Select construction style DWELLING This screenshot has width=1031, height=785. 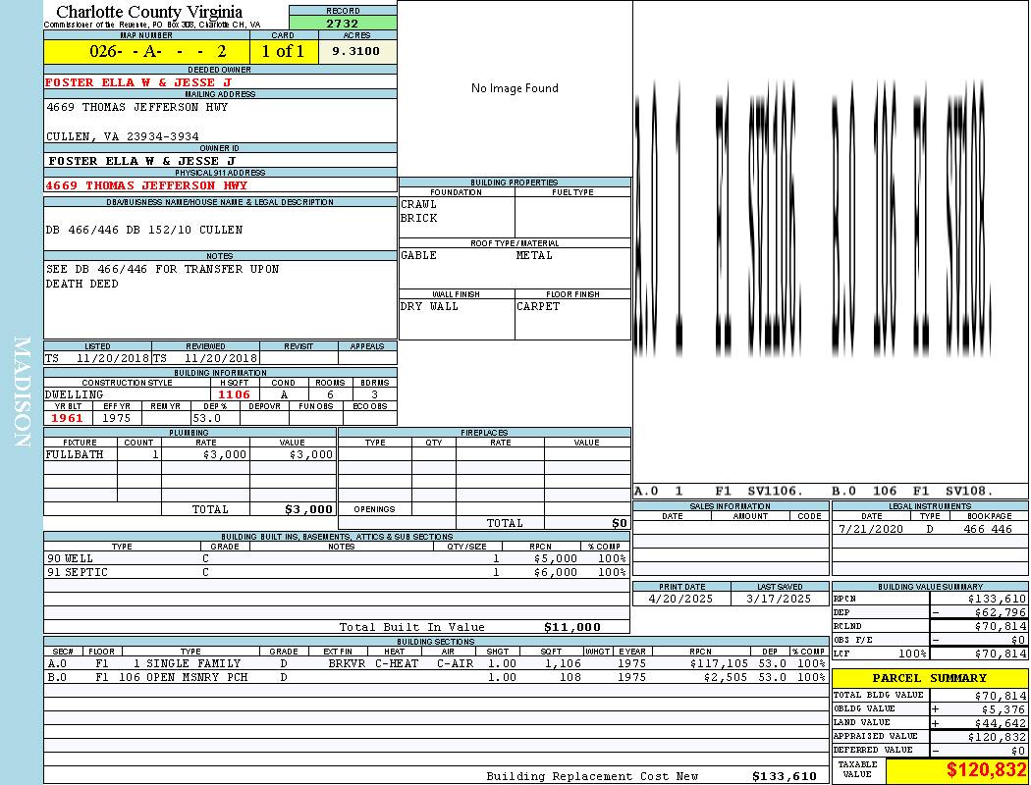[74, 394]
